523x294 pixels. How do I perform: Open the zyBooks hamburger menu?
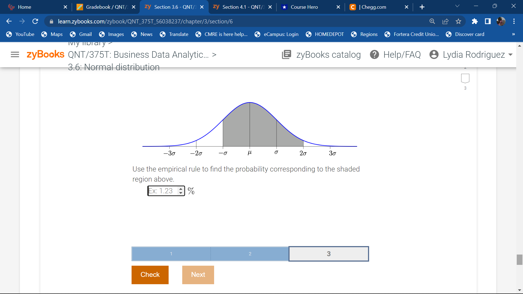pyautogui.click(x=15, y=55)
